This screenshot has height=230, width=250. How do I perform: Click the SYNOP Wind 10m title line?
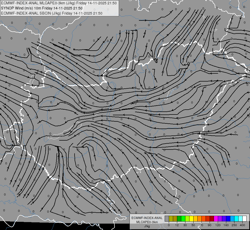(x=42, y=8)
